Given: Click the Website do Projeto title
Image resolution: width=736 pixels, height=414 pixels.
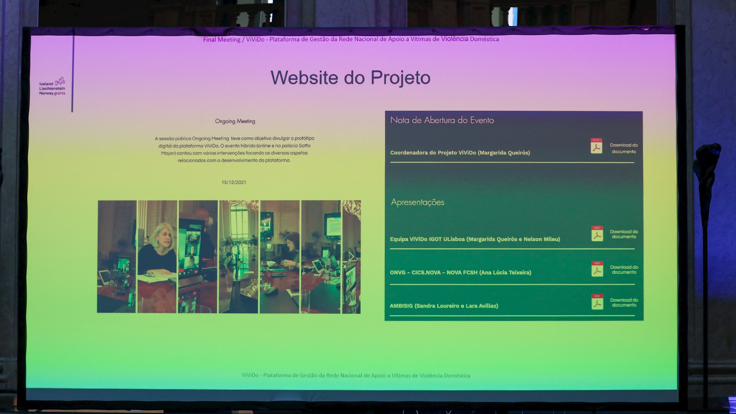Looking at the screenshot, I should pyautogui.click(x=350, y=78).
